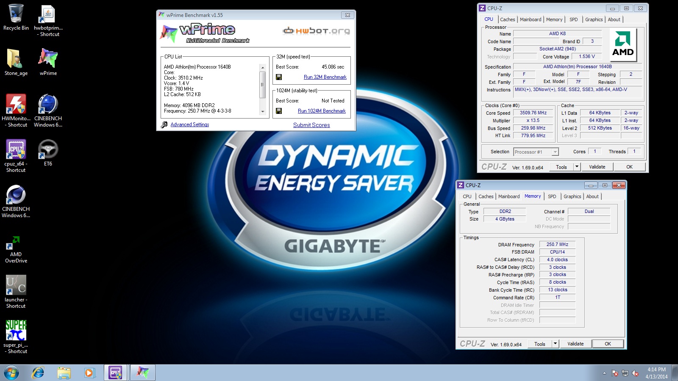Open Windows Media Player taskbar icon
The width and height of the screenshot is (678, 381).
tap(89, 373)
